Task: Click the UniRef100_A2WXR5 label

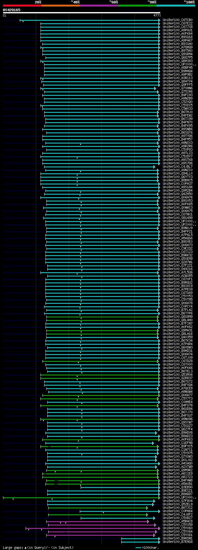Action: [x=178, y=276]
